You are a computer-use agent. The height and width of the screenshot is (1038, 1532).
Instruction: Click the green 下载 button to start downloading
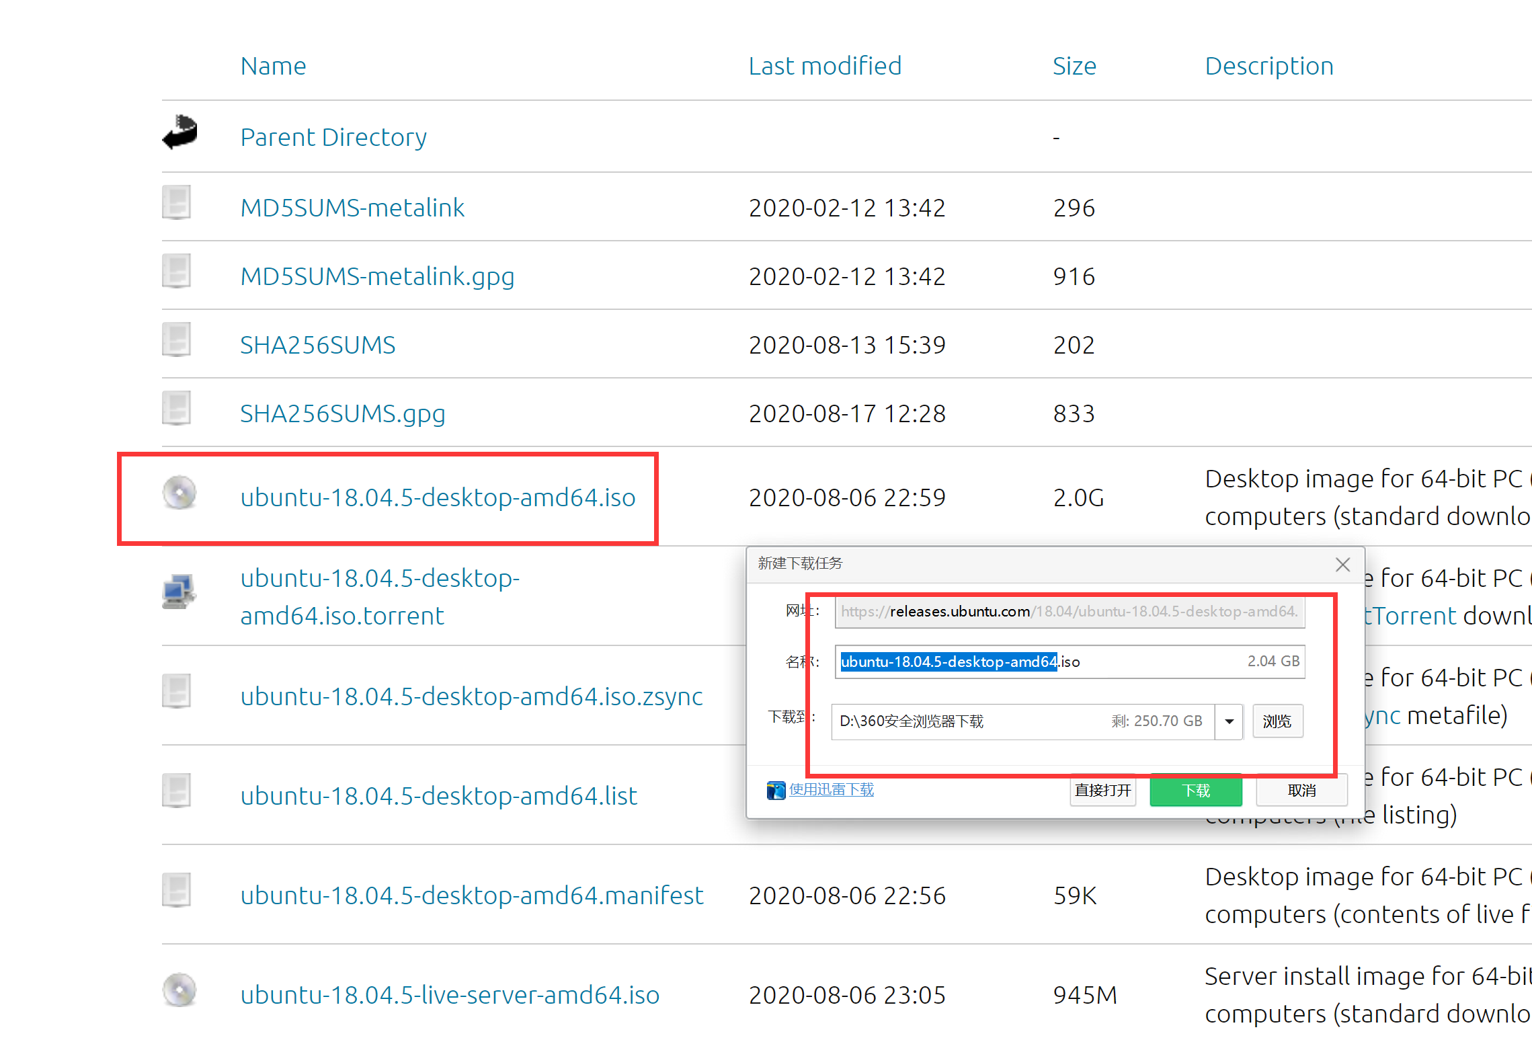(1195, 791)
